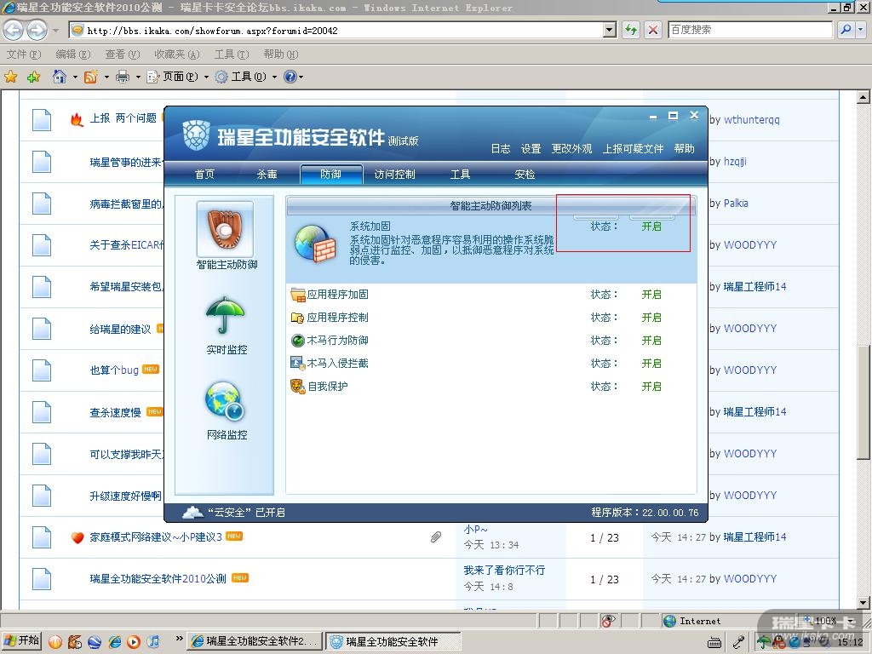Open search provider dropdown arrow
This screenshot has height=654, width=872.
coord(860,30)
